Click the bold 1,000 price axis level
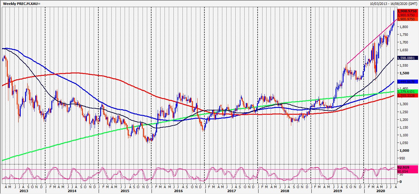The image size is (419, 194). (x=402, y=151)
